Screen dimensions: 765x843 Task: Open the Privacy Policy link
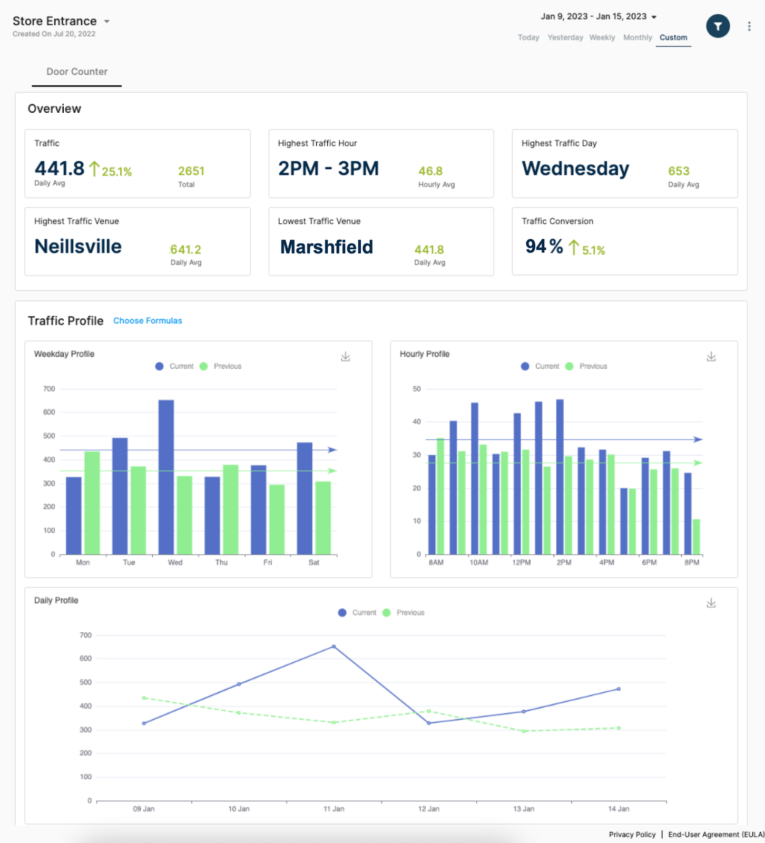(x=632, y=835)
